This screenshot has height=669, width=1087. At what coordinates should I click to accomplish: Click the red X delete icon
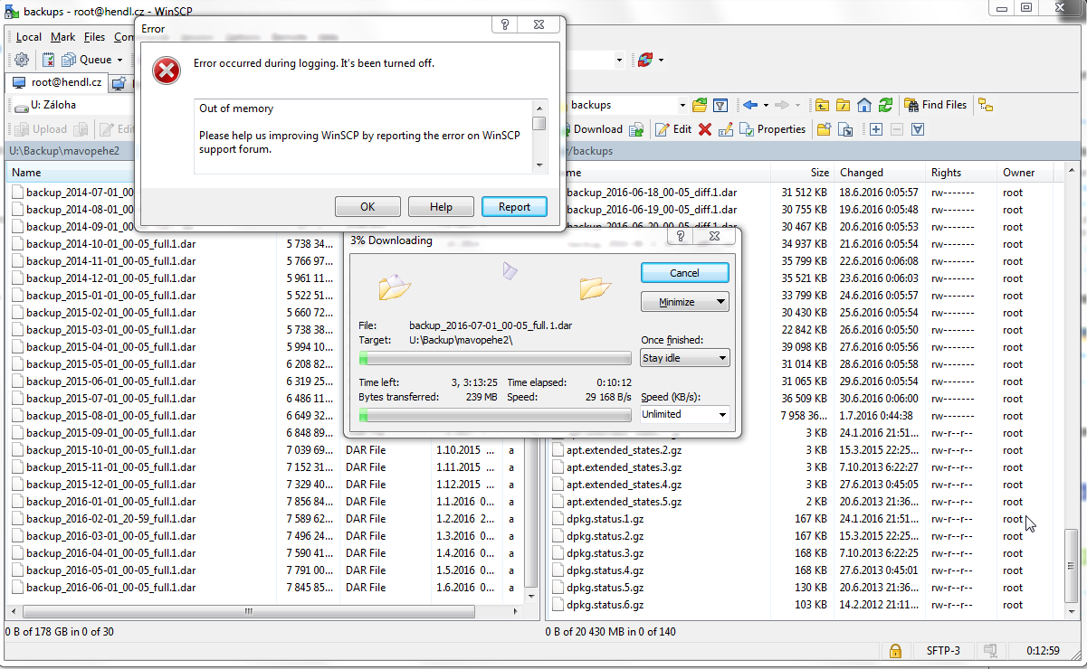tap(703, 128)
